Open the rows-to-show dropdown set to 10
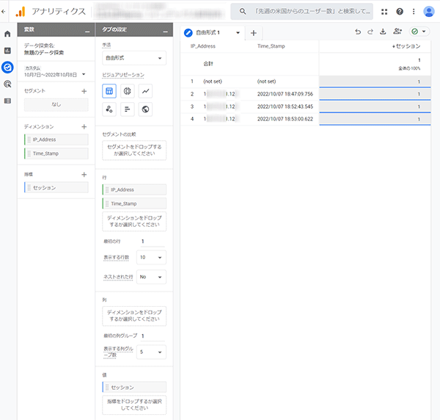The width and height of the screenshot is (440, 420). click(x=151, y=257)
